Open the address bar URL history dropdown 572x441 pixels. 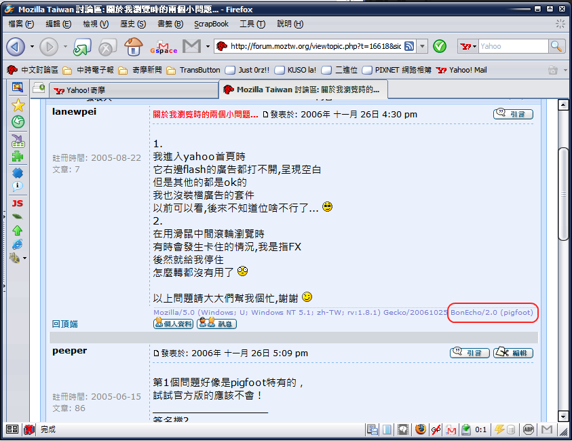[x=422, y=46]
